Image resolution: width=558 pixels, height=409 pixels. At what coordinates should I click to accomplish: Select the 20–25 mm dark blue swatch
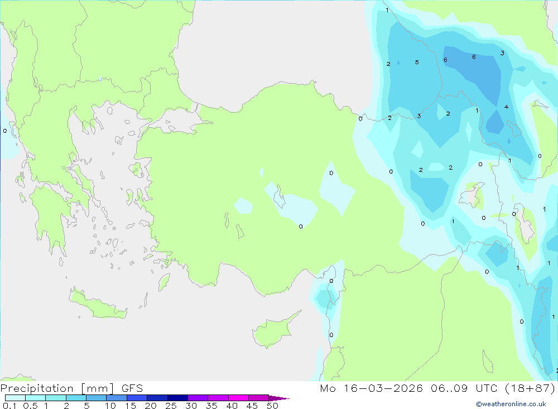[157, 398]
